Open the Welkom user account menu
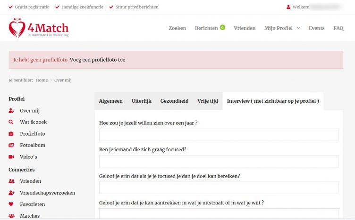Screen dimensions: 355x220 [313, 7]
